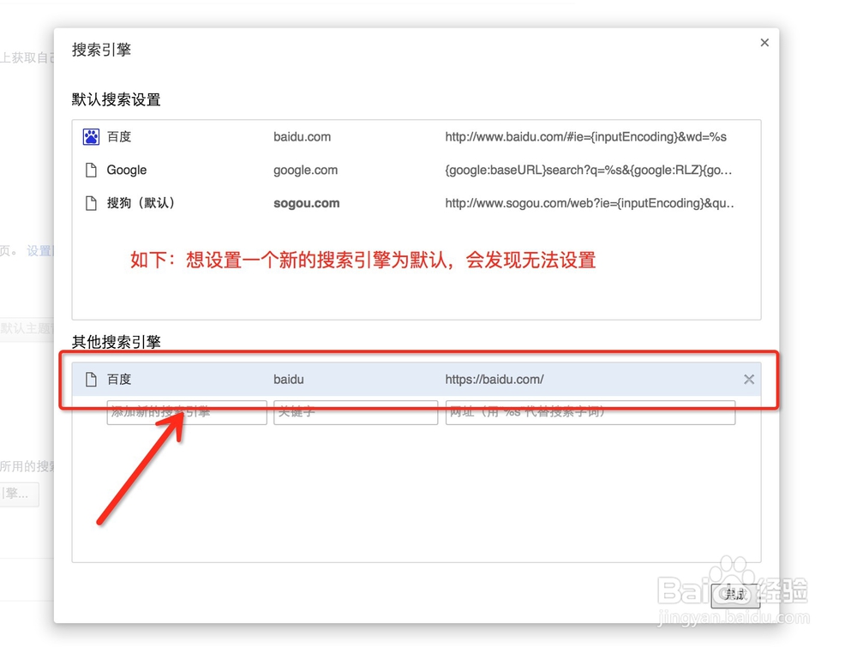Select 百度 name in other search engines

pyautogui.click(x=119, y=380)
